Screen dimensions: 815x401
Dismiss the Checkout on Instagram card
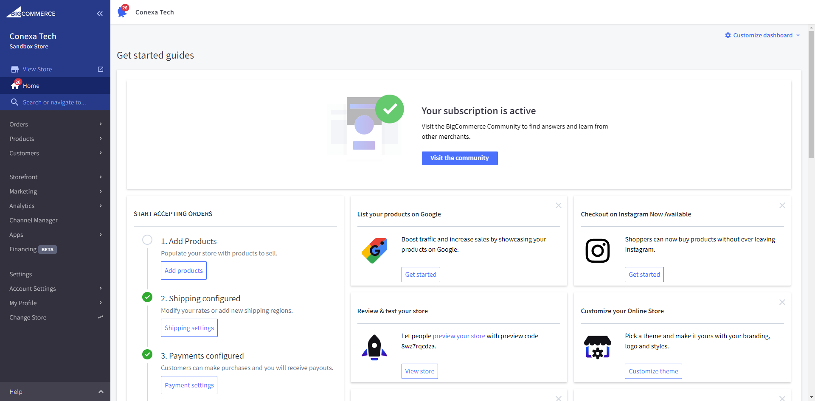coord(782,205)
